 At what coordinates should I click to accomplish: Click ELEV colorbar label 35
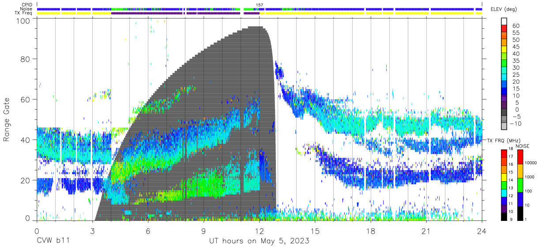pos(516,61)
